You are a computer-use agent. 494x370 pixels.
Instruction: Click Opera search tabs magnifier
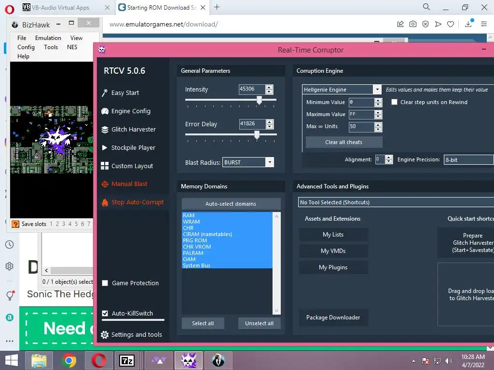(426, 7)
